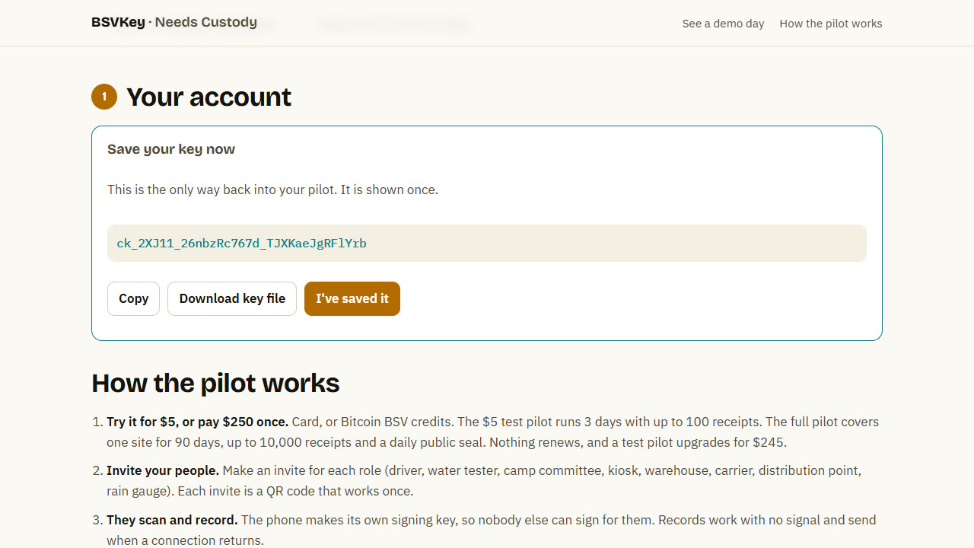Click the How the pilot works section heading
The image size is (974, 548).
[215, 383]
